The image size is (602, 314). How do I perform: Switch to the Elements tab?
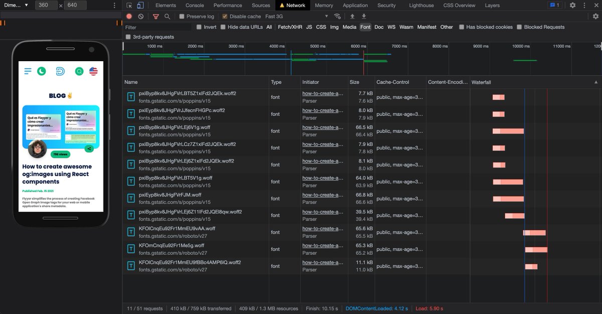click(x=166, y=6)
